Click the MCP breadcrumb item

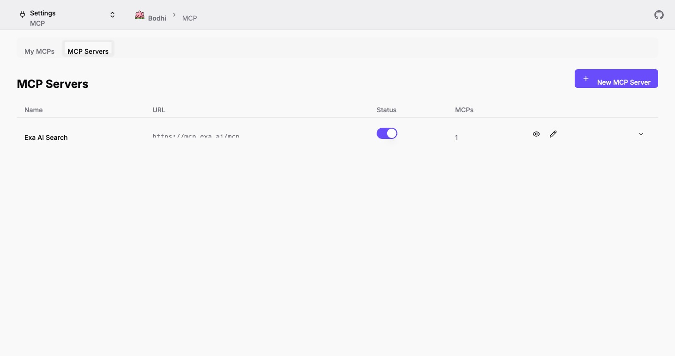(x=189, y=18)
